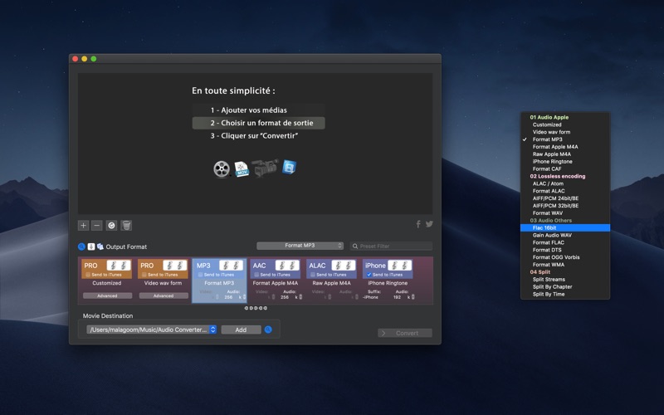Enable Send to iTunes on MP3 preset
The image size is (664, 415).
click(201, 275)
